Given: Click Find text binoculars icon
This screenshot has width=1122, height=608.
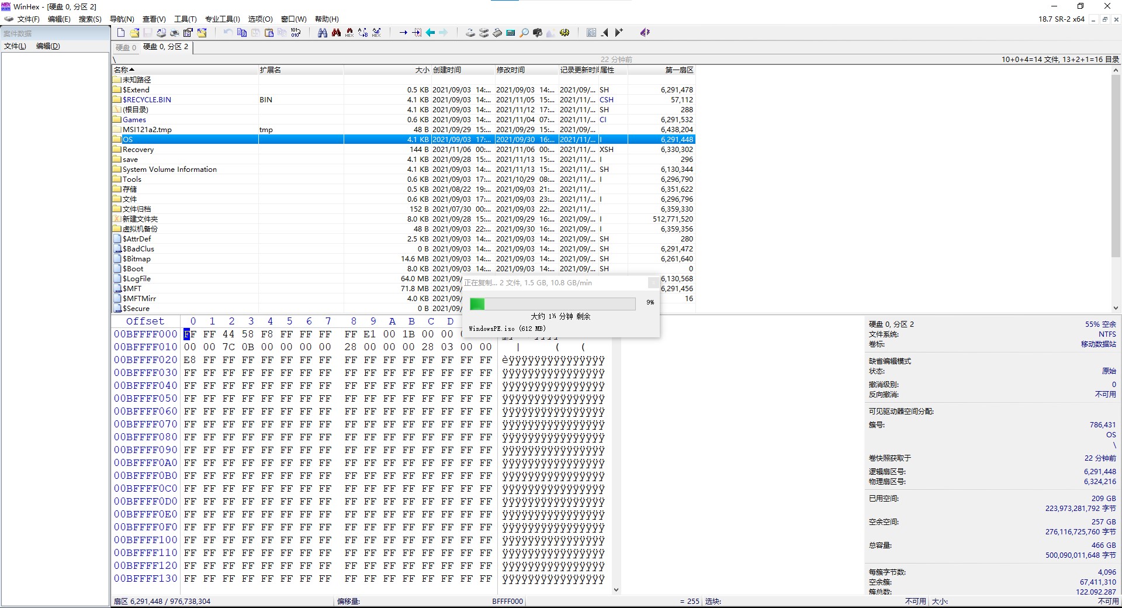Looking at the screenshot, I should [323, 33].
